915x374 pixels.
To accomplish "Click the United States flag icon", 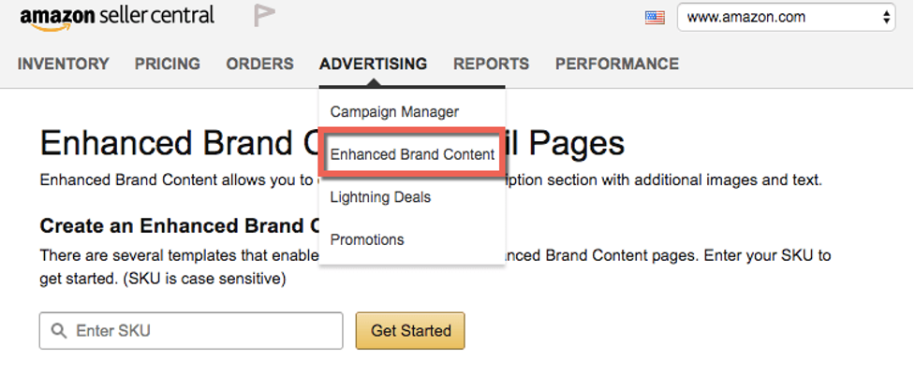I will [655, 17].
